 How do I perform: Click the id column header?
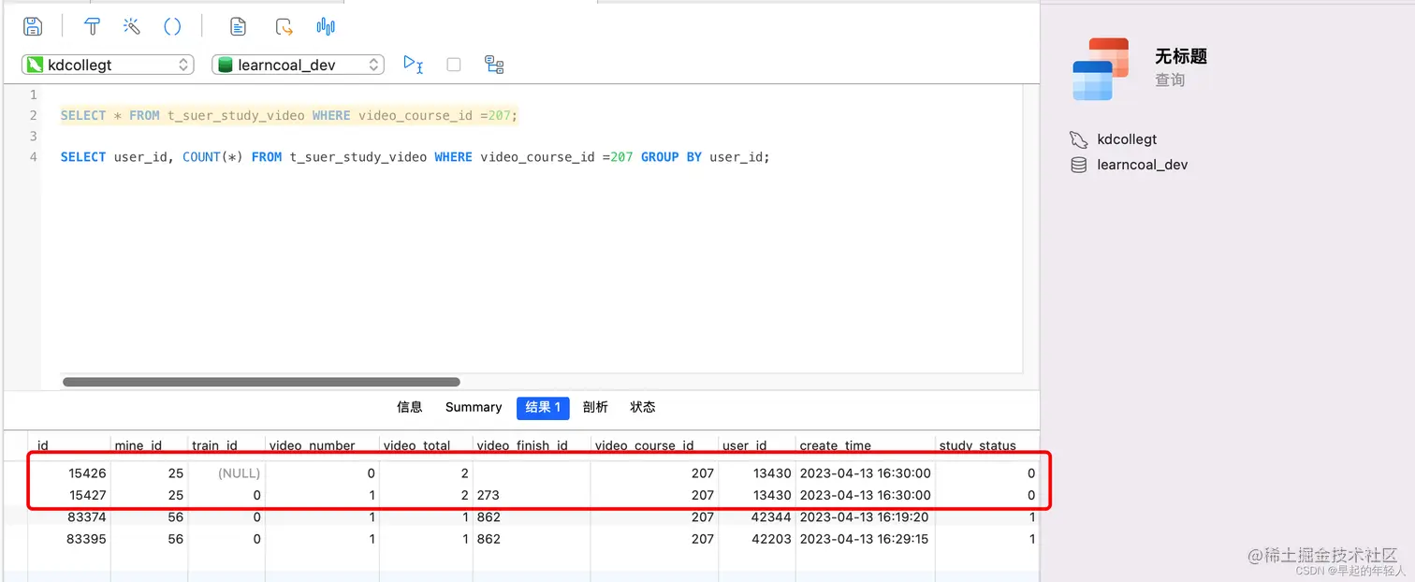pos(69,445)
